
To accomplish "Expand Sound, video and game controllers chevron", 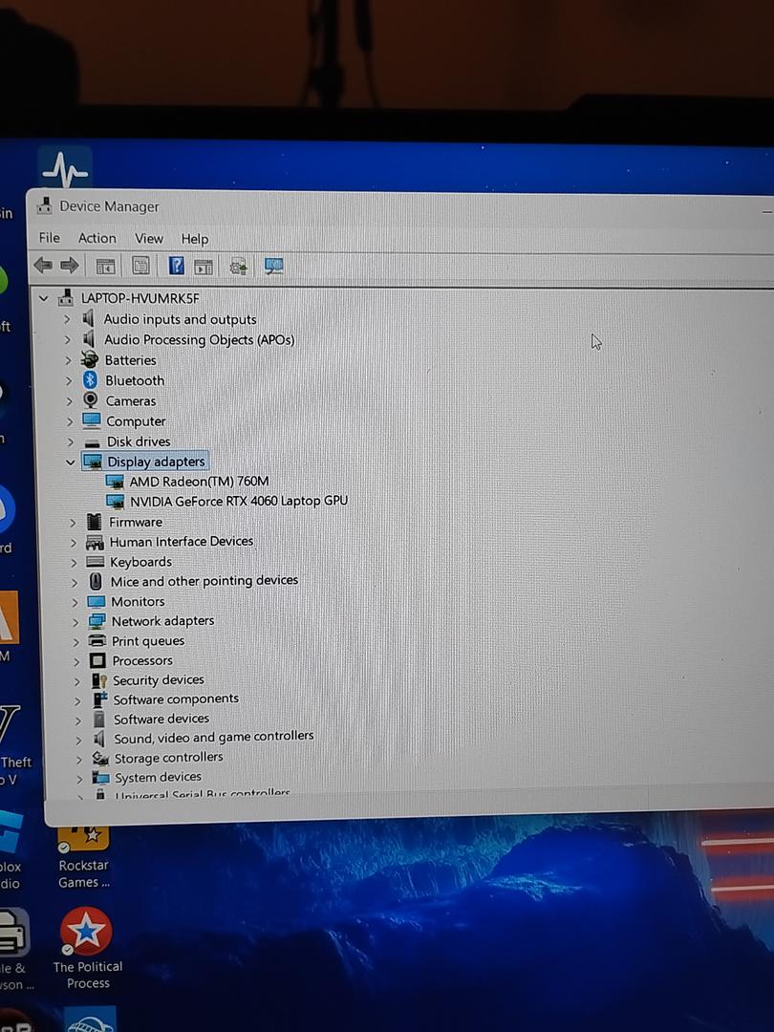I will click(78, 741).
